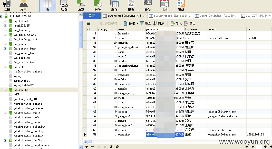Open the 计划 (Schedule) calendar icon
This screenshot has height=149, width=272.
click(164, 6)
